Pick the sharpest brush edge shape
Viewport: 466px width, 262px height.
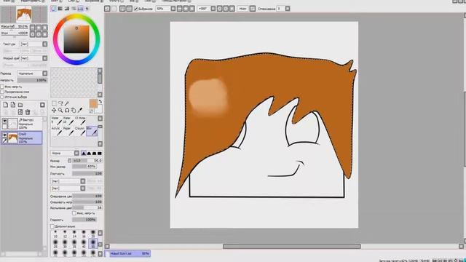pyautogui.click(x=84, y=154)
